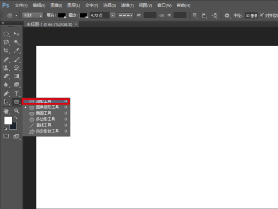Select the Clone Stamp tool
Screen dimensions: 278x209
click(6, 68)
